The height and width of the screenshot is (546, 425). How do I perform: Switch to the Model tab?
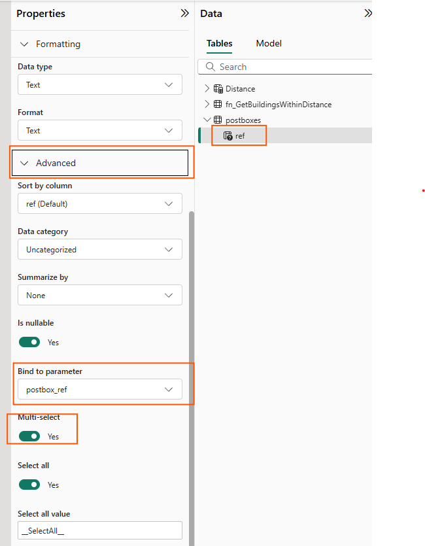pos(269,43)
